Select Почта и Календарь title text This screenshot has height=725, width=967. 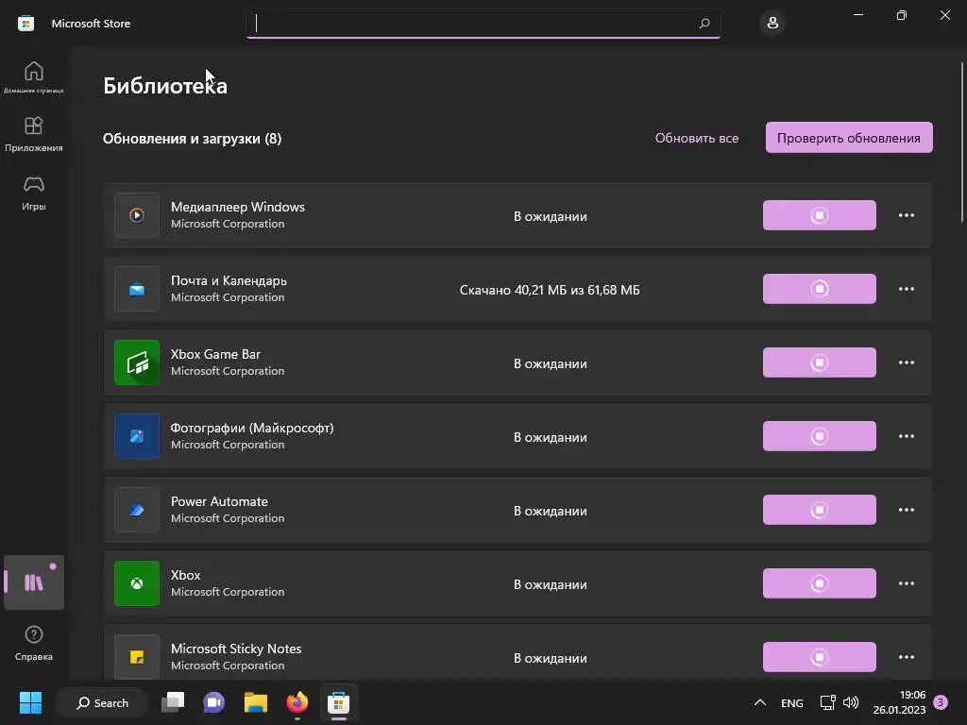(229, 280)
